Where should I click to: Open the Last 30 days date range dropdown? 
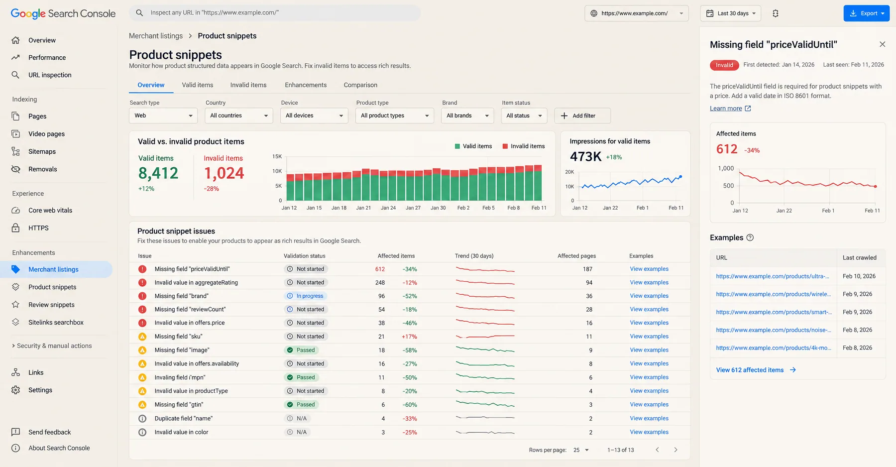point(731,13)
